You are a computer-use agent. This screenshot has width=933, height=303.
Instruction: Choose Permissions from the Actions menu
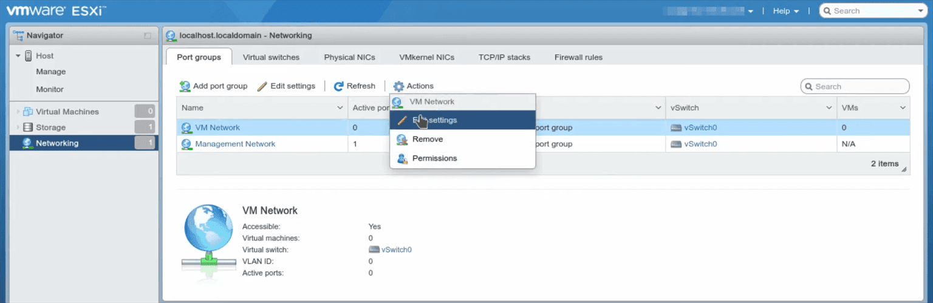462,158
